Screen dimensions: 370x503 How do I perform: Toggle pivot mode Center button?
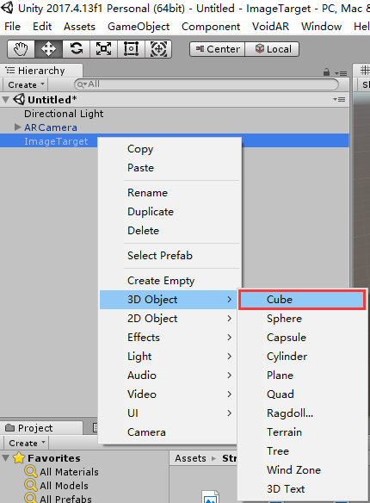(218, 49)
